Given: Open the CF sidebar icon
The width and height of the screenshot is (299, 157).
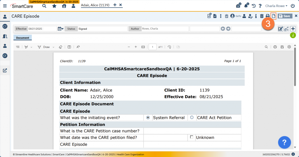Looking at the screenshot, I should (x=5, y=56).
